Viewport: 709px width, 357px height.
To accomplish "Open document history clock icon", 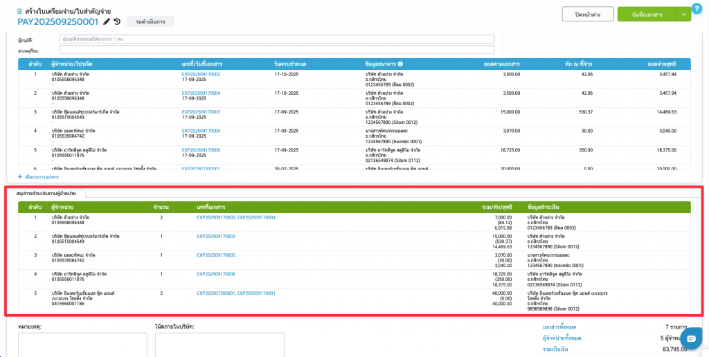I will tap(117, 22).
